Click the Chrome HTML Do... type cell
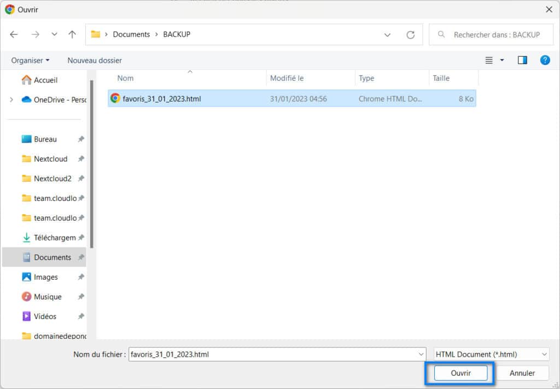Screen dimensions: 560x389 point(390,99)
